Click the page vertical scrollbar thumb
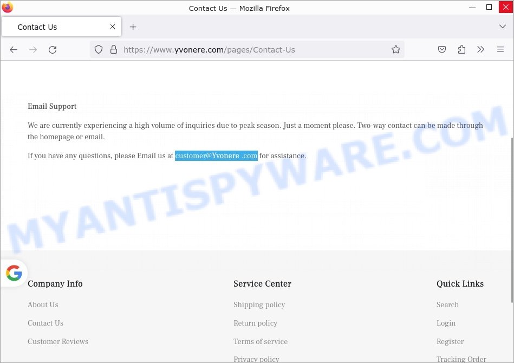 [x=512, y=220]
